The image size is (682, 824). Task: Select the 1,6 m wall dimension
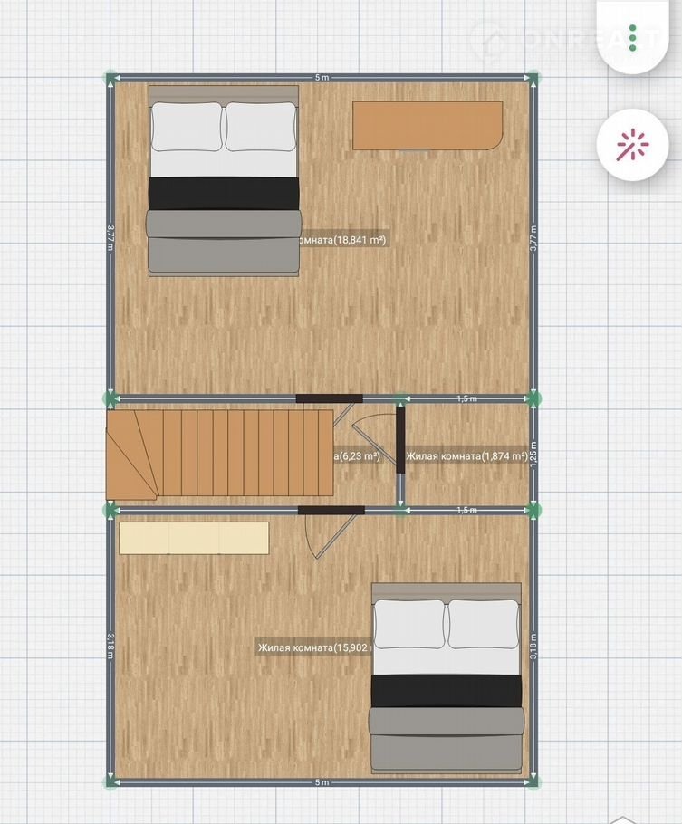click(466, 511)
